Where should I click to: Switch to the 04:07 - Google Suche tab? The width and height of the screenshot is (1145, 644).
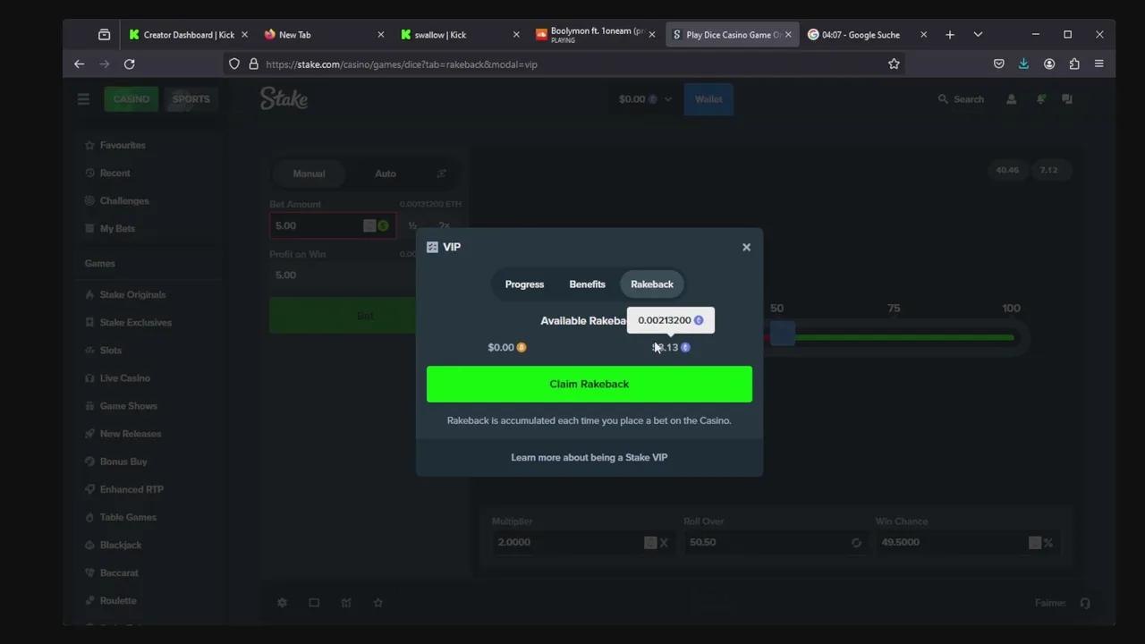point(866,35)
